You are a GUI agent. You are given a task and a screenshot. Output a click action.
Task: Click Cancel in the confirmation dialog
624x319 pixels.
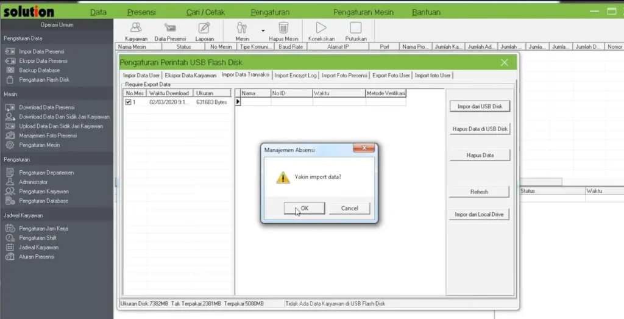pyautogui.click(x=349, y=208)
